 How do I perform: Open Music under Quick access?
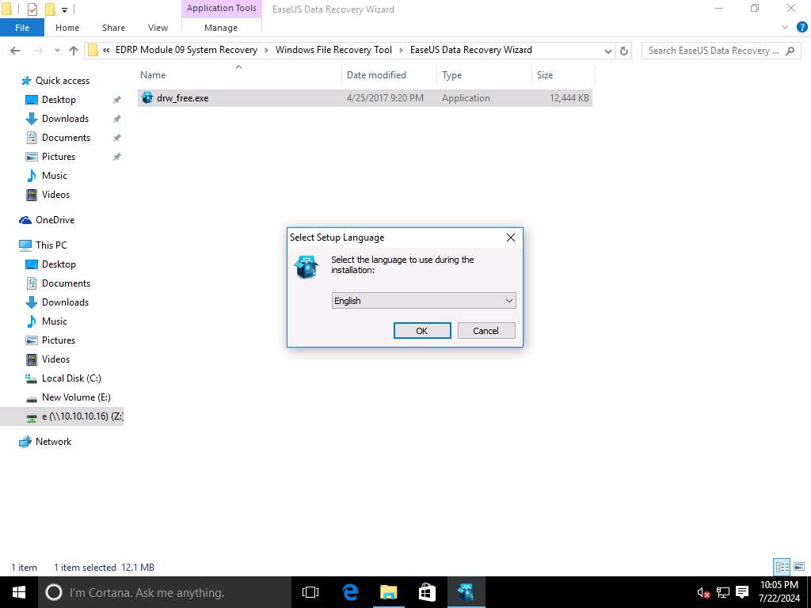pos(55,175)
